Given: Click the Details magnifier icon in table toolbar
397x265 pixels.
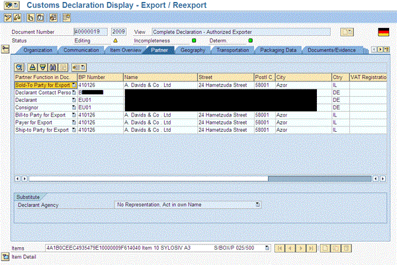Looking at the screenshot, I should [x=20, y=67].
